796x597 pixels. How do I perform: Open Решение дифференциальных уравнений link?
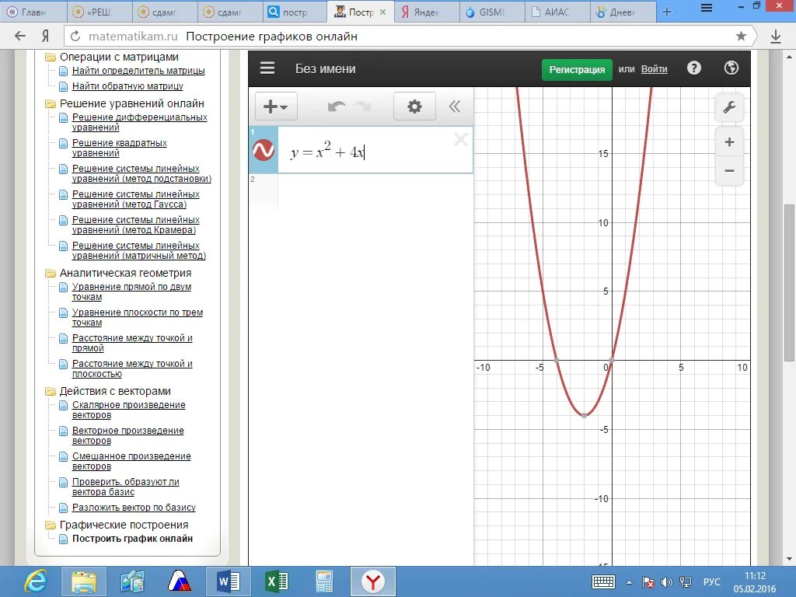[x=140, y=122]
